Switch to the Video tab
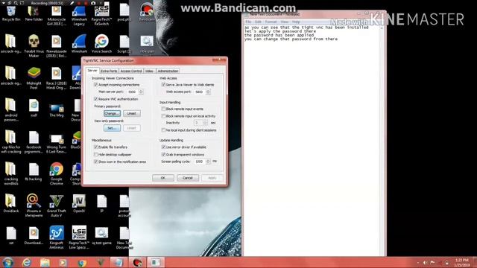 (149, 71)
